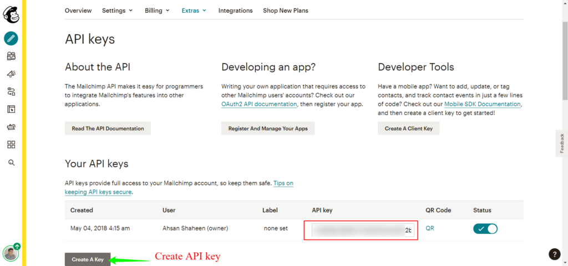Screen dimensions: 568x266
Task: Click the 'Developing an app?' heading
Action: tap(268, 67)
